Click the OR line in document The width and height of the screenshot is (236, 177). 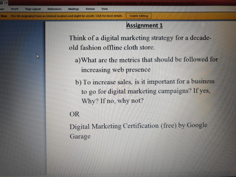coord(75,114)
